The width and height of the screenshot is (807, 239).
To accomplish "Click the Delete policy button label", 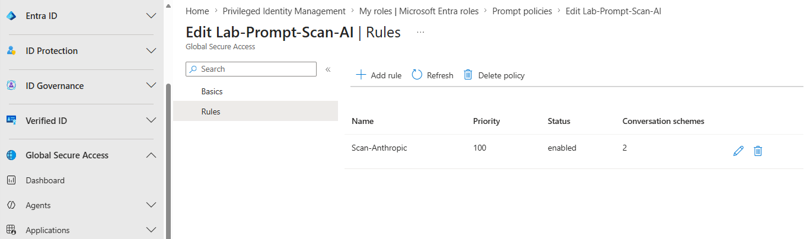I will tap(502, 75).
